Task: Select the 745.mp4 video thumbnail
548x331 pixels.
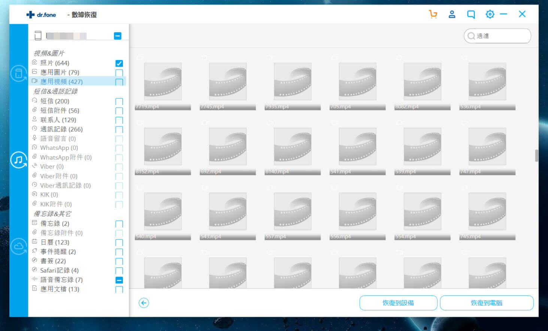Action: [487, 211]
